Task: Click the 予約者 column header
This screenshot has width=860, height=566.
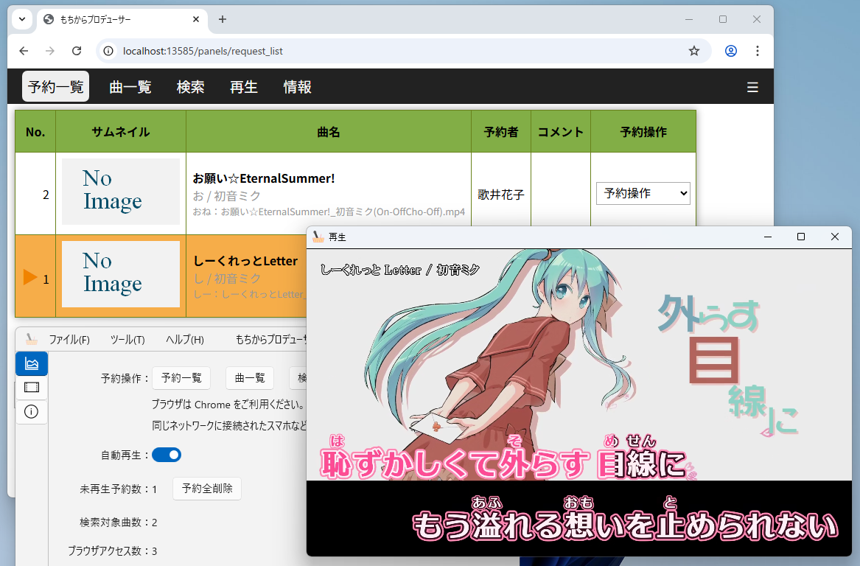Action: tap(501, 132)
